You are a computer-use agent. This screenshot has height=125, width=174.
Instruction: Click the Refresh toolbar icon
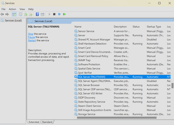click(x=26, y=14)
